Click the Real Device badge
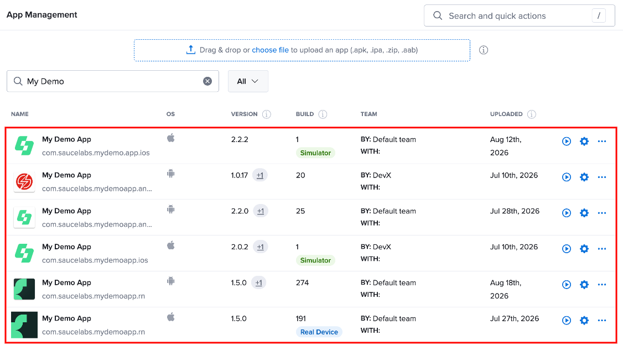 pos(319,332)
